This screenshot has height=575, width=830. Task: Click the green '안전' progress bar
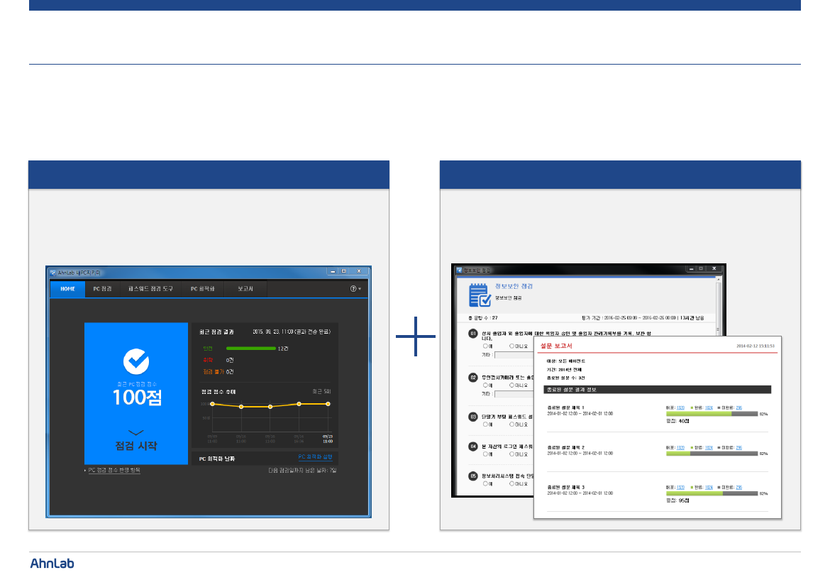point(250,349)
